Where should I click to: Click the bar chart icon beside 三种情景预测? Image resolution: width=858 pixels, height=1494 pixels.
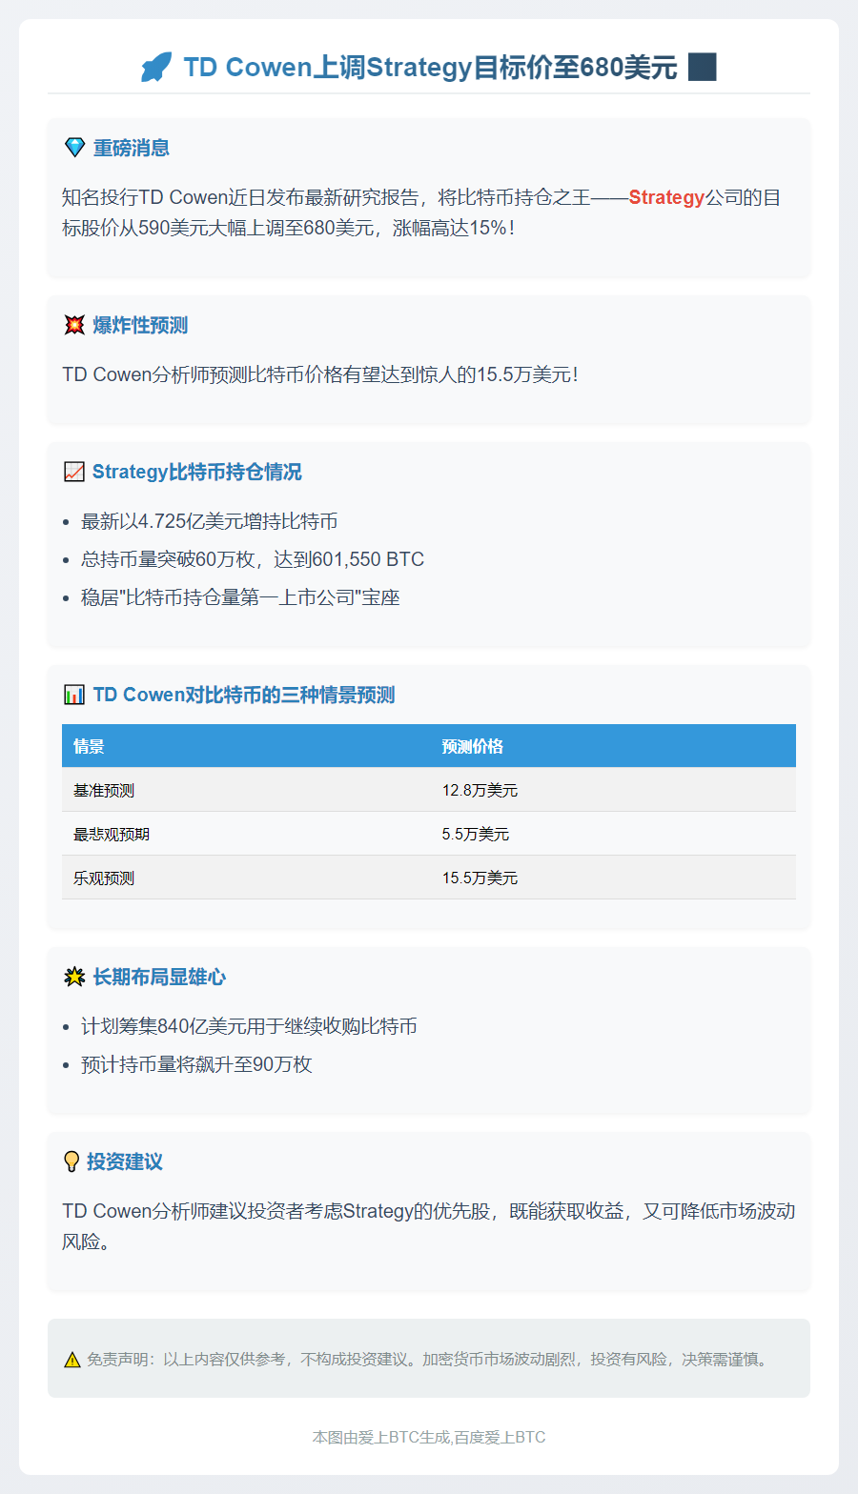(74, 695)
